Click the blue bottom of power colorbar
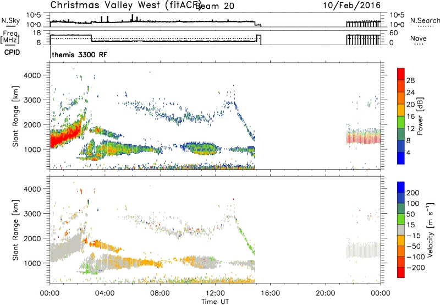This screenshot has height=305, width=440. click(401, 158)
